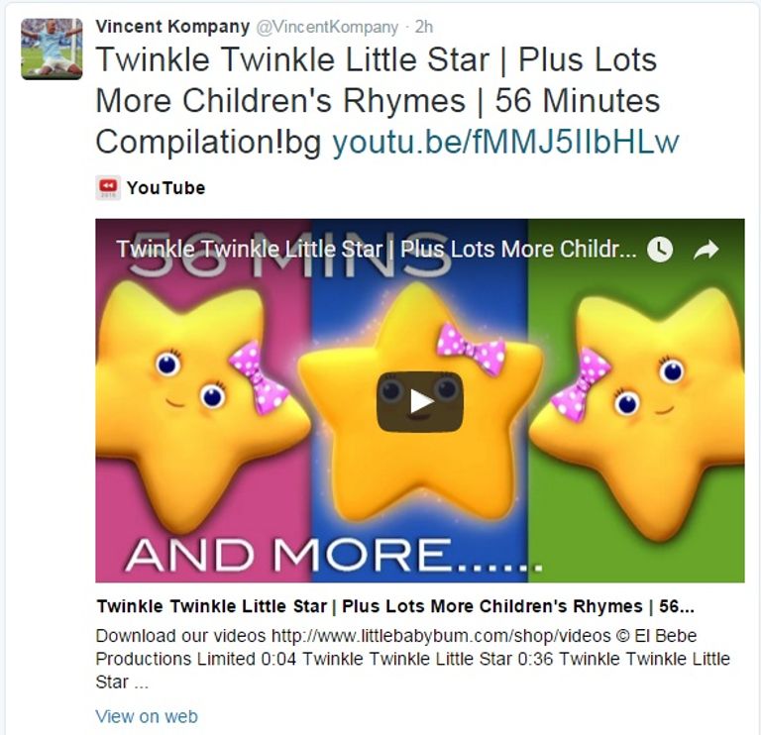Click the AND MORE caption on thumbnail
Image resolution: width=761 pixels, height=735 pixels.
tap(334, 555)
